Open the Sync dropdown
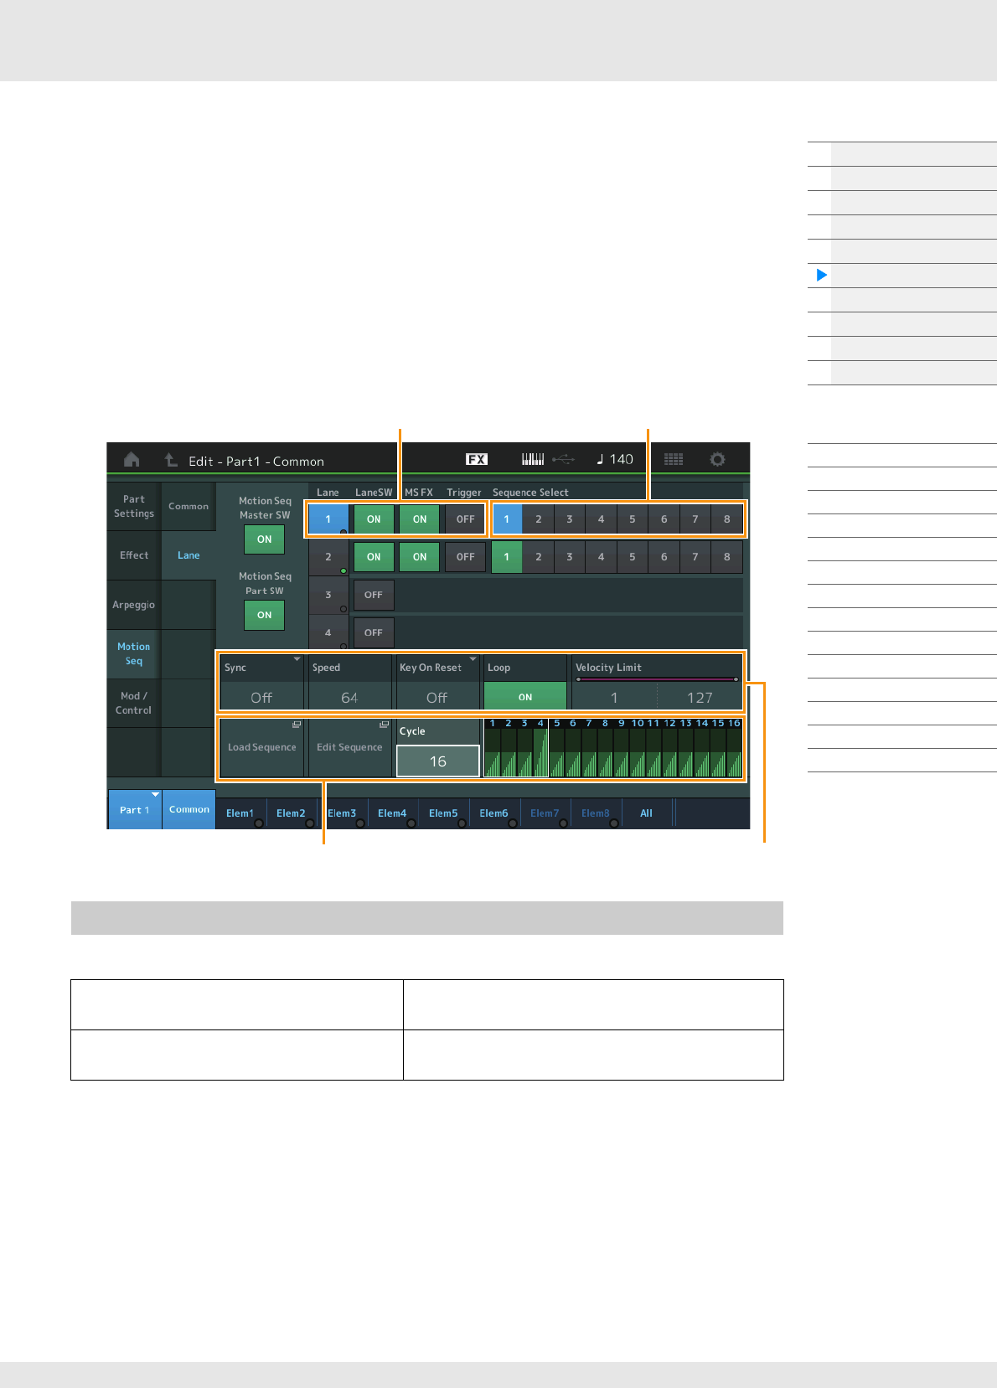The width and height of the screenshot is (997, 1388). pos(261,683)
